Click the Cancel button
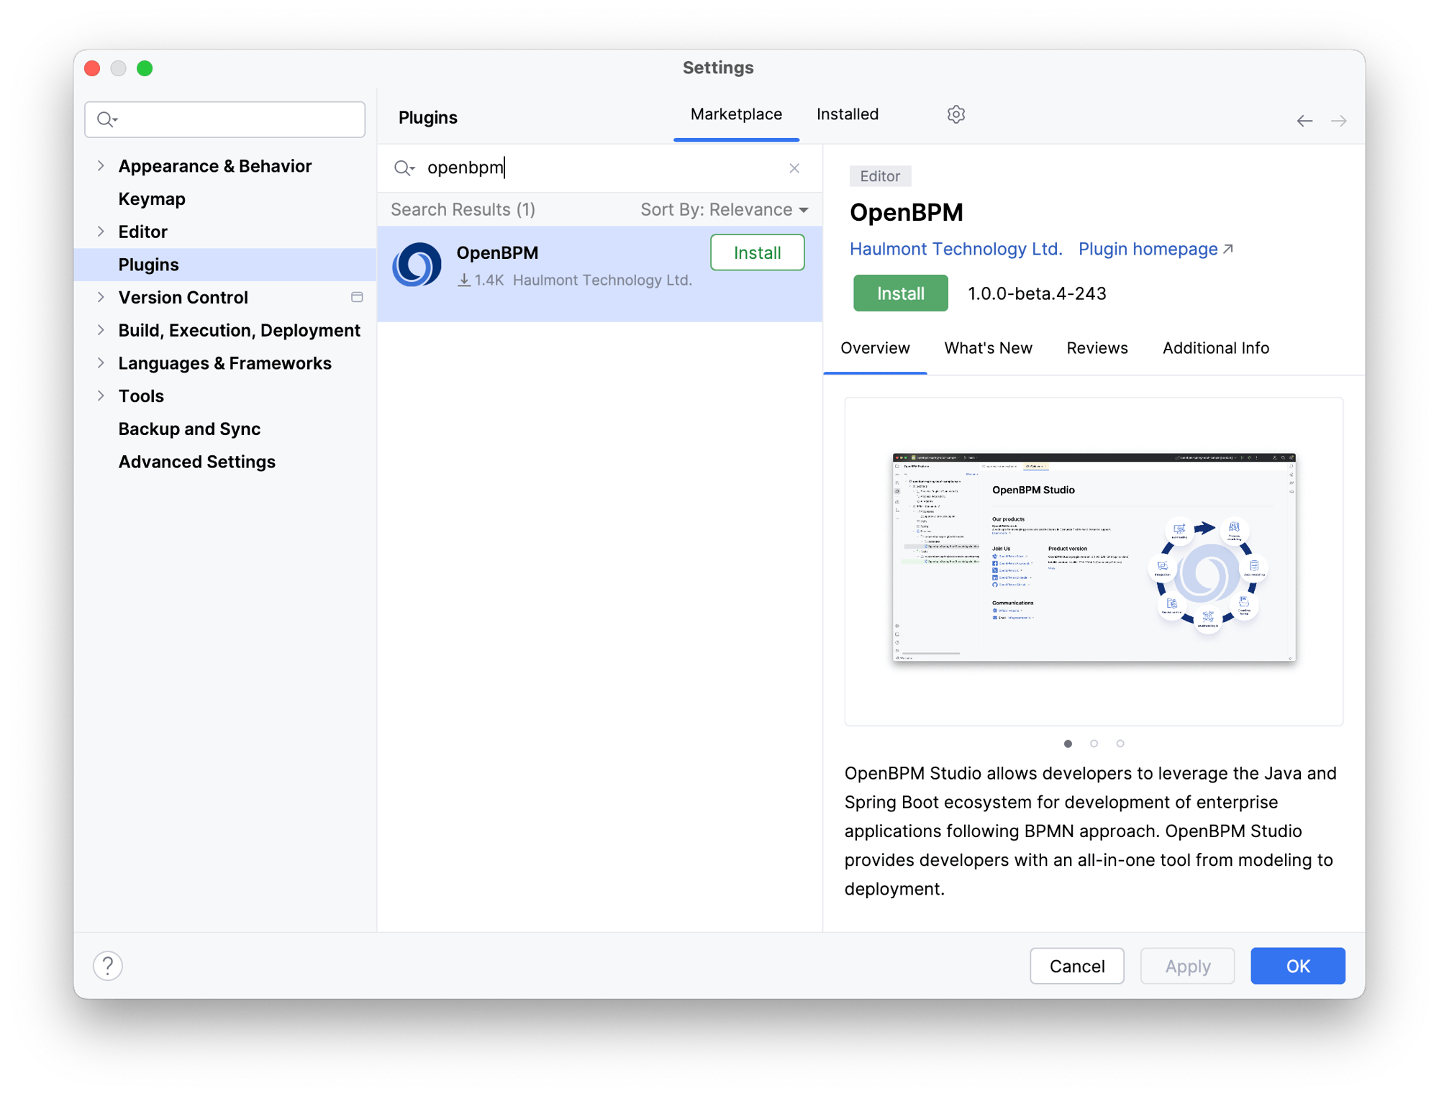Viewport: 1439px width, 1096px height. point(1076,966)
